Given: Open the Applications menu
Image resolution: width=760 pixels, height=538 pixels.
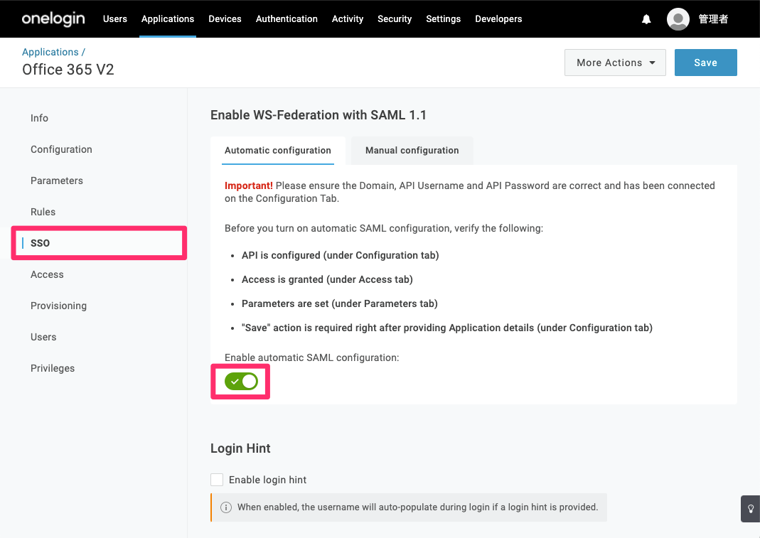Looking at the screenshot, I should (168, 19).
